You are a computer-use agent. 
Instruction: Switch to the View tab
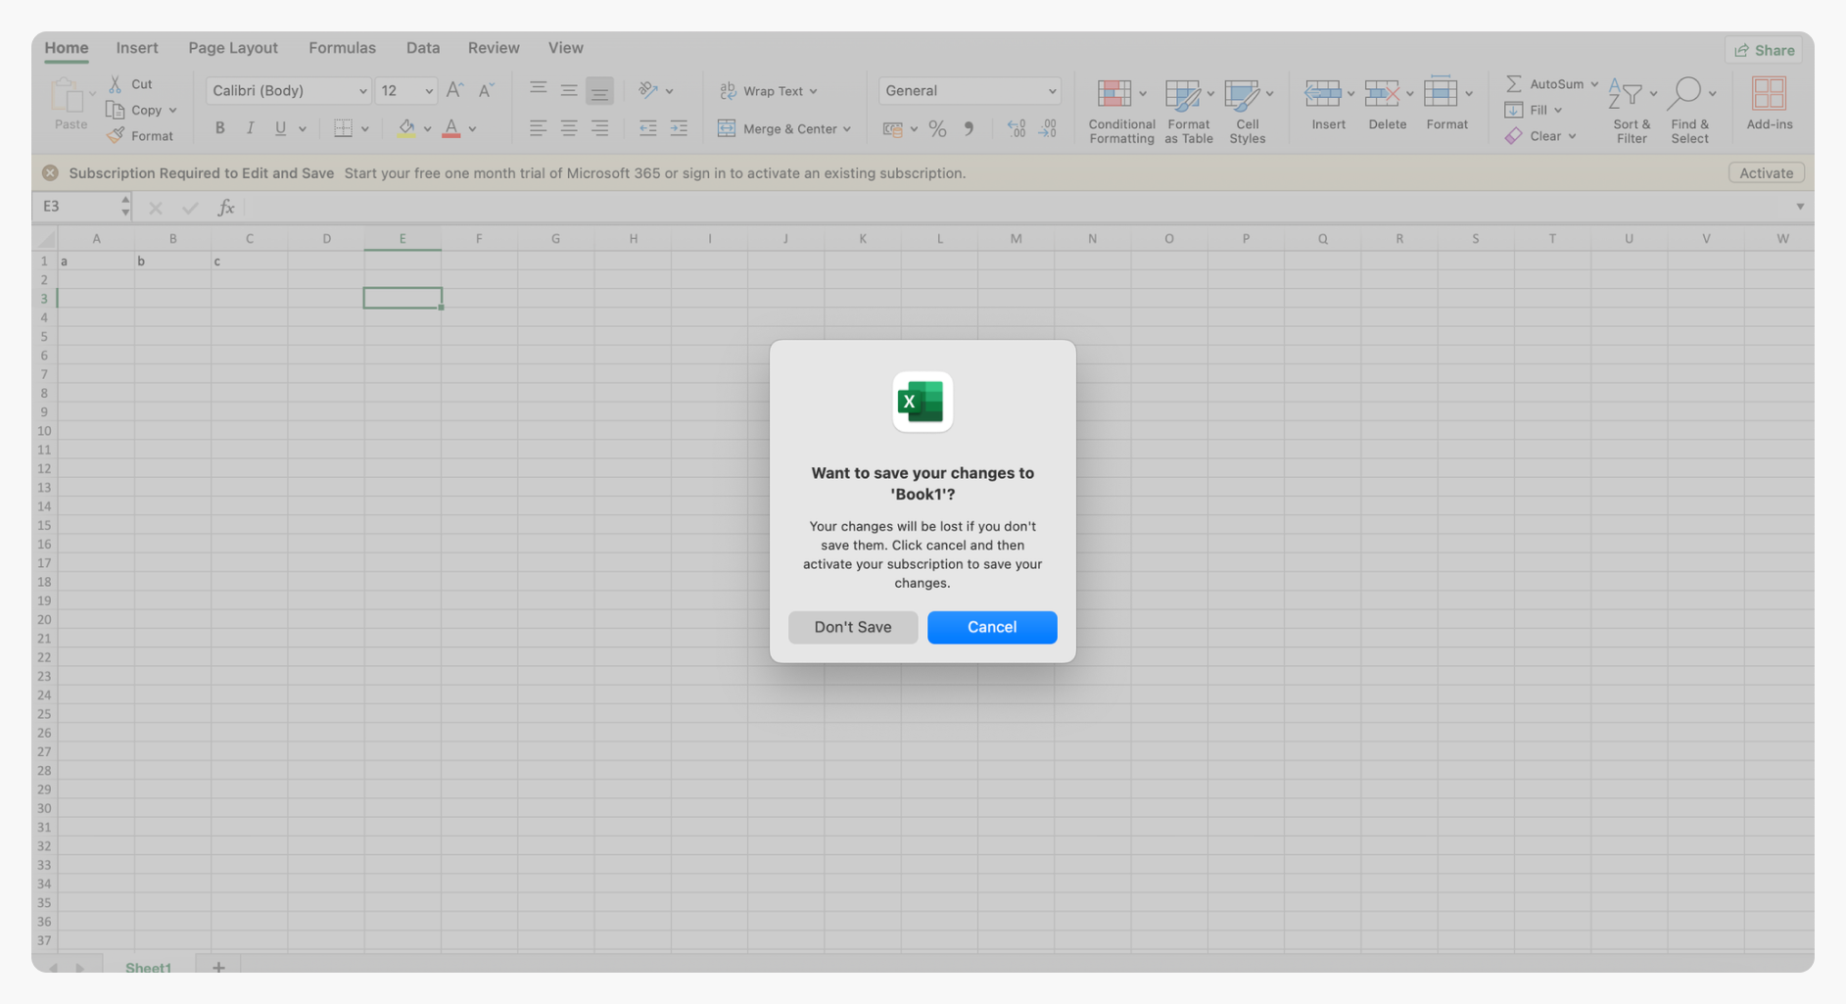click(x=565, y=48)
